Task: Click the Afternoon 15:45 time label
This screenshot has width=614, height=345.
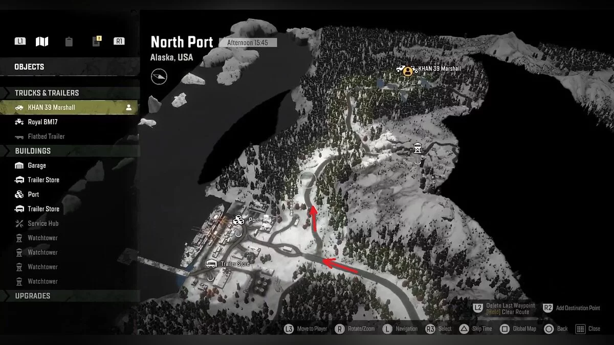Action: [x=248, y=43]
